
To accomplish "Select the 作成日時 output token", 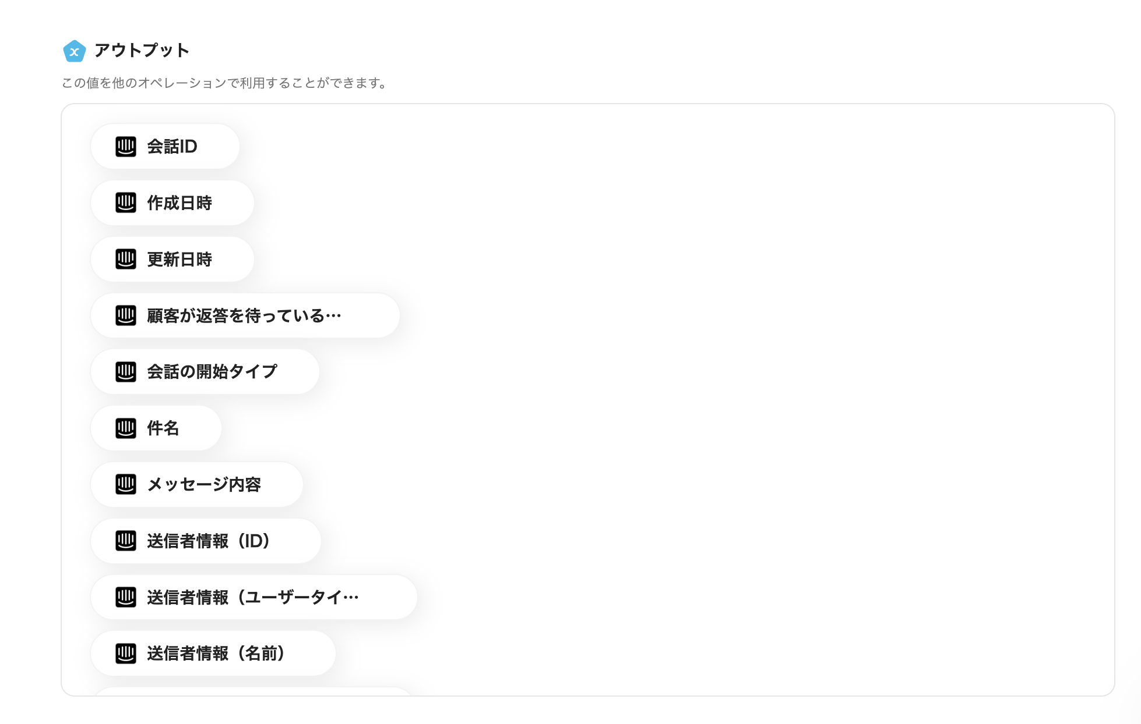I will (x=172, y=203).
